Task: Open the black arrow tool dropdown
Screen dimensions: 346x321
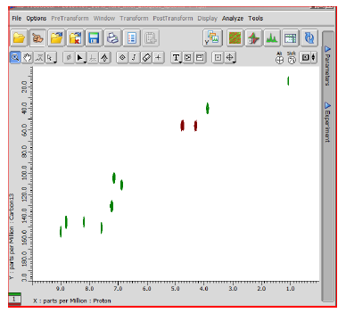Action: (x=81, y=57)
